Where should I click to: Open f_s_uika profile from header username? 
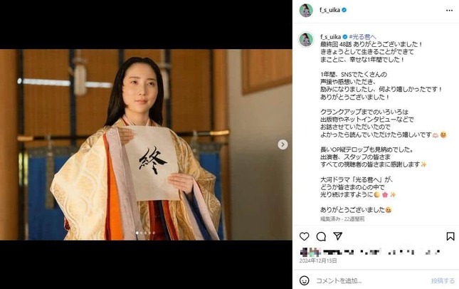coord(329,10)
